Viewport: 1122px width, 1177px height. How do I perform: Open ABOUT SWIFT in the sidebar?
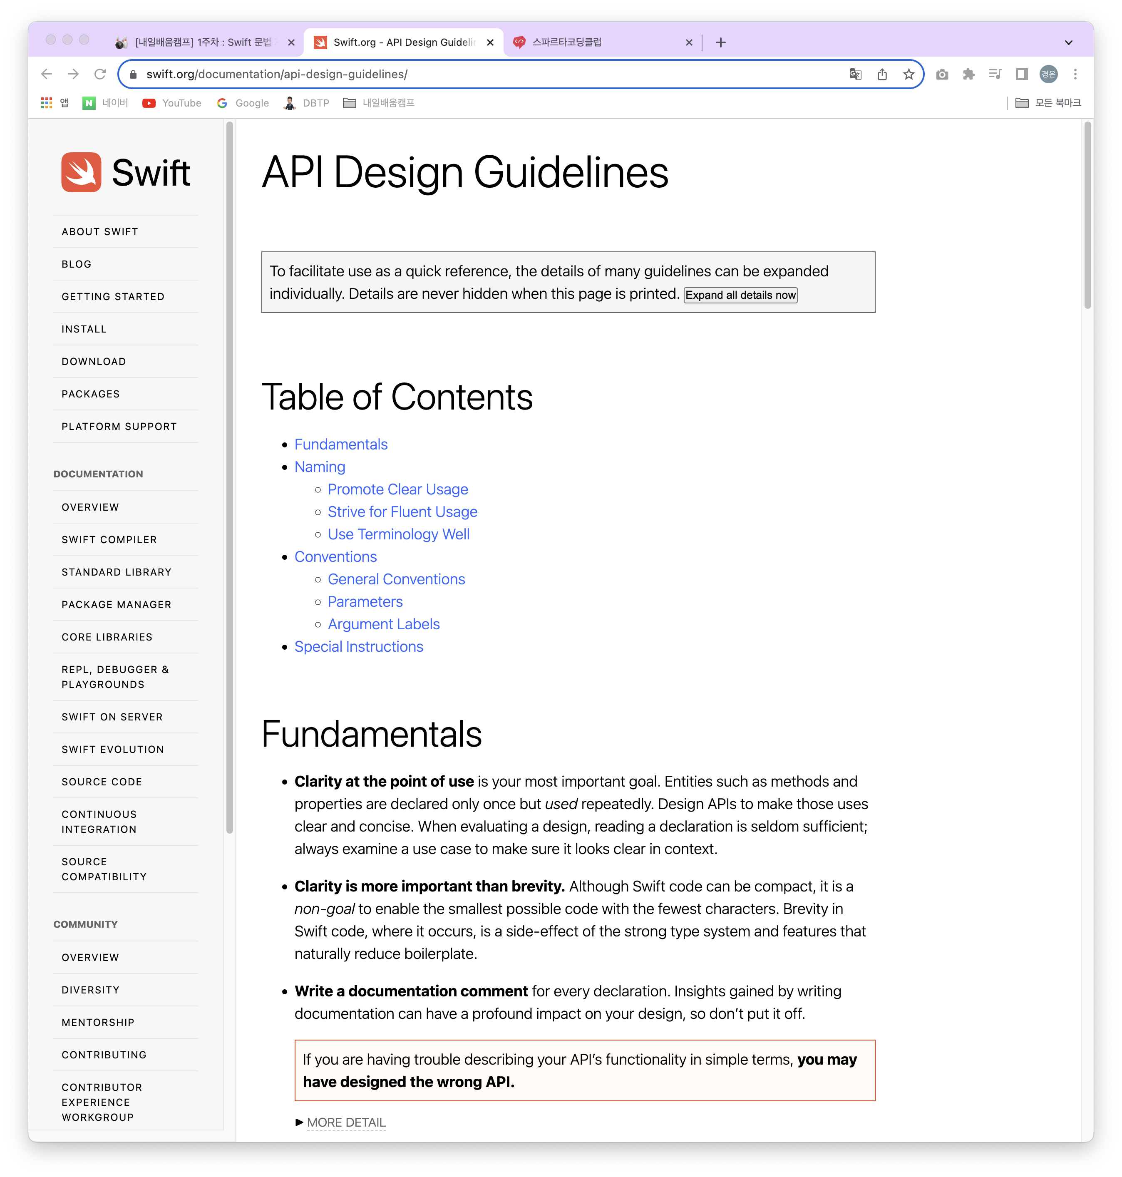coord(100,231)
